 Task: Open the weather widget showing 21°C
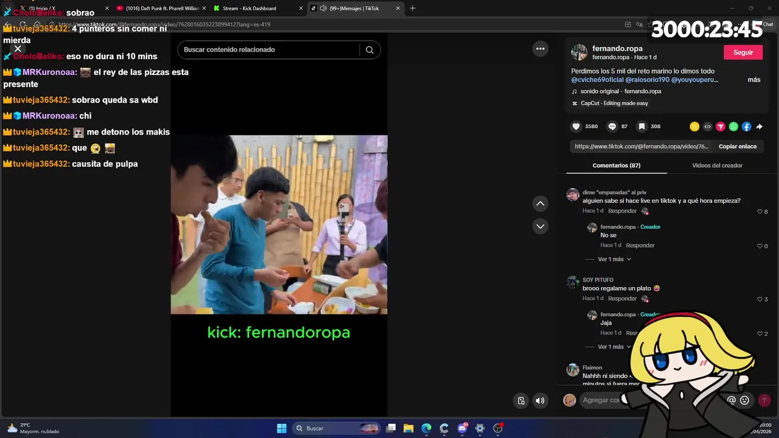33,428
